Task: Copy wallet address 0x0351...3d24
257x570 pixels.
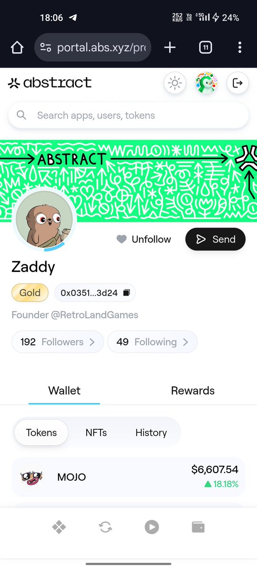Action: pos(95,293)
